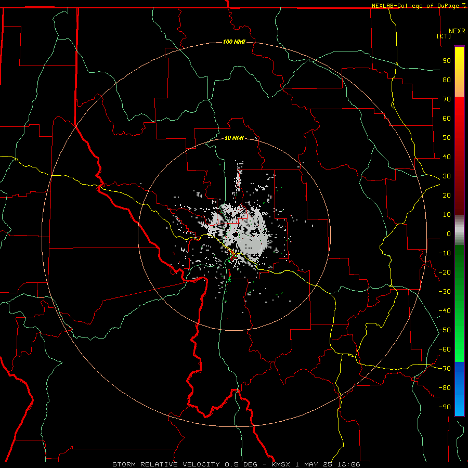The width and height of the screenshot is (468, 468).
Task: Click the STORM RELATIVE VELOCITY caption text
Action: [166, 464]
